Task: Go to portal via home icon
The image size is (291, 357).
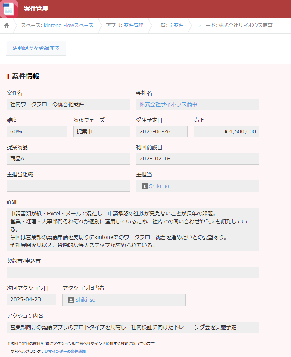Action: tap(6, 26)
